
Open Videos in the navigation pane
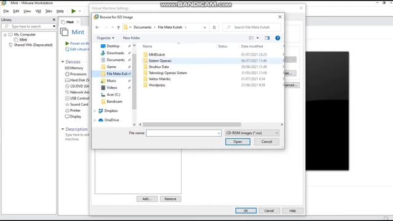click(112, 87)
